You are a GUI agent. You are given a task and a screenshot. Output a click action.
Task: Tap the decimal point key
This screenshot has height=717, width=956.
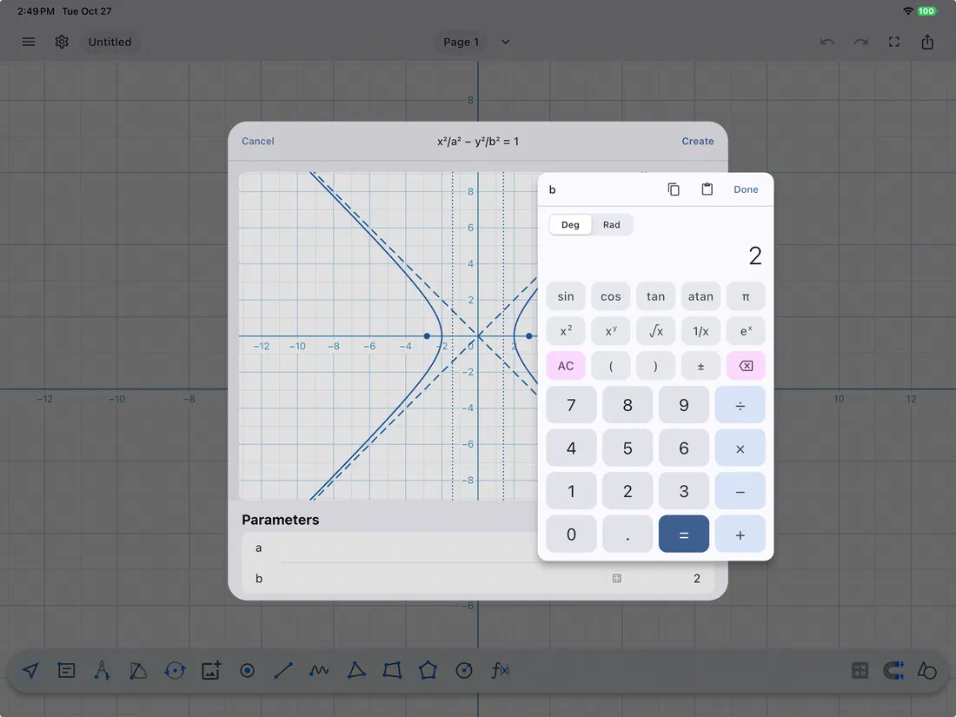click(x=627, y=534)
